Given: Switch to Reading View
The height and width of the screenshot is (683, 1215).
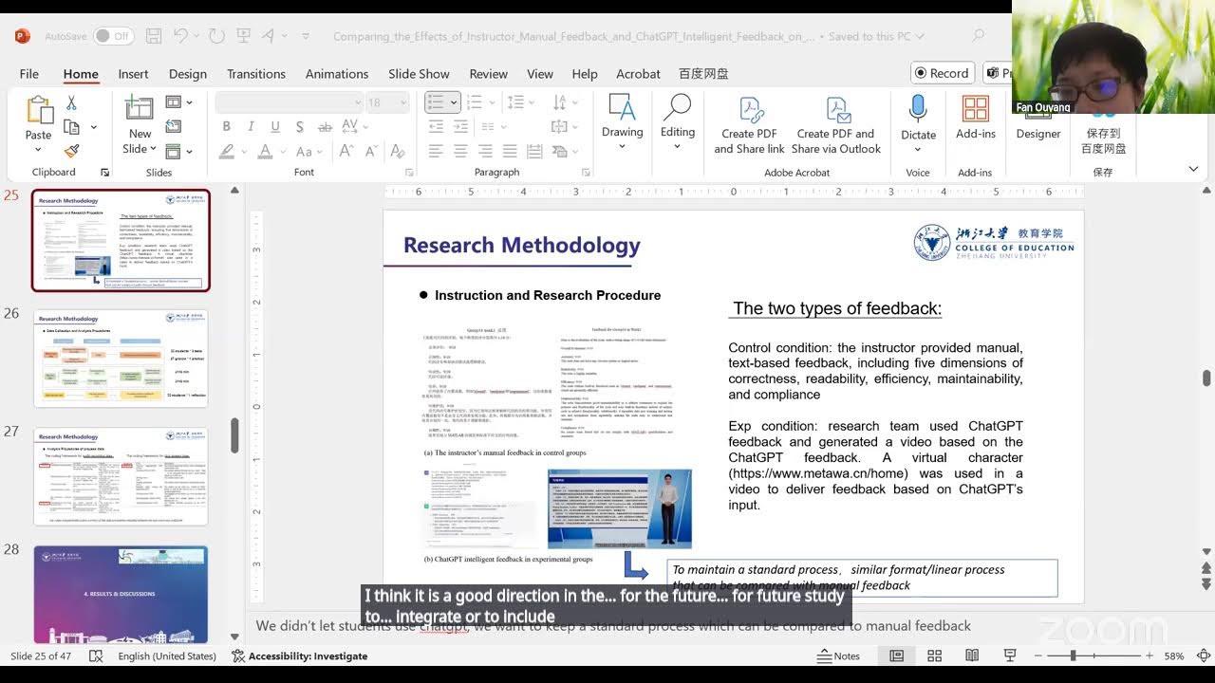Looking at the screenshot, I should 972,655.
